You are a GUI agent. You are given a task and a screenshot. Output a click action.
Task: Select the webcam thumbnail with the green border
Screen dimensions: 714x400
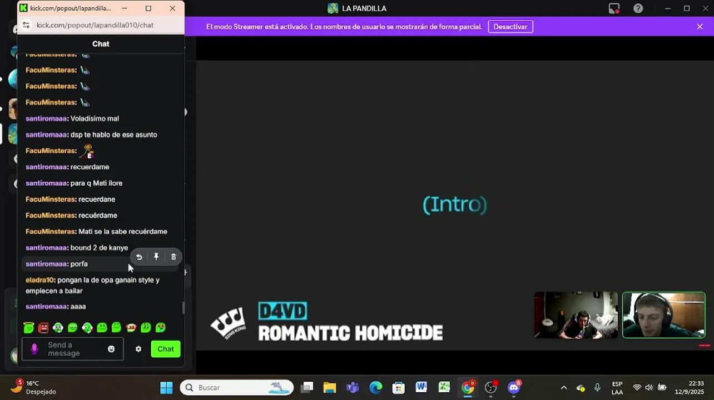point(663,315)
